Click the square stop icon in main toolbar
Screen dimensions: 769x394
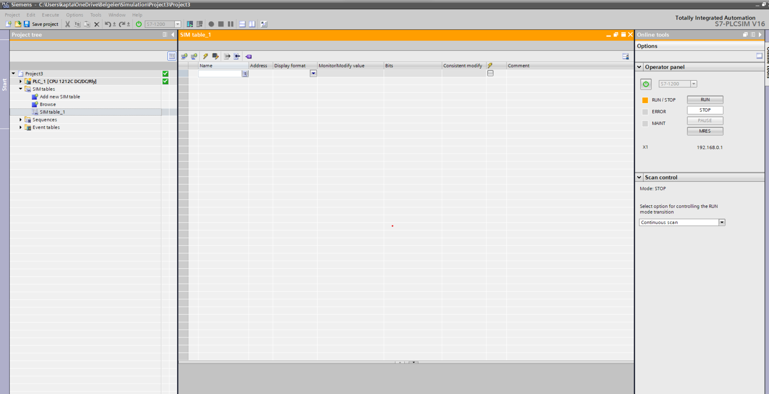(x=221, y=24)
